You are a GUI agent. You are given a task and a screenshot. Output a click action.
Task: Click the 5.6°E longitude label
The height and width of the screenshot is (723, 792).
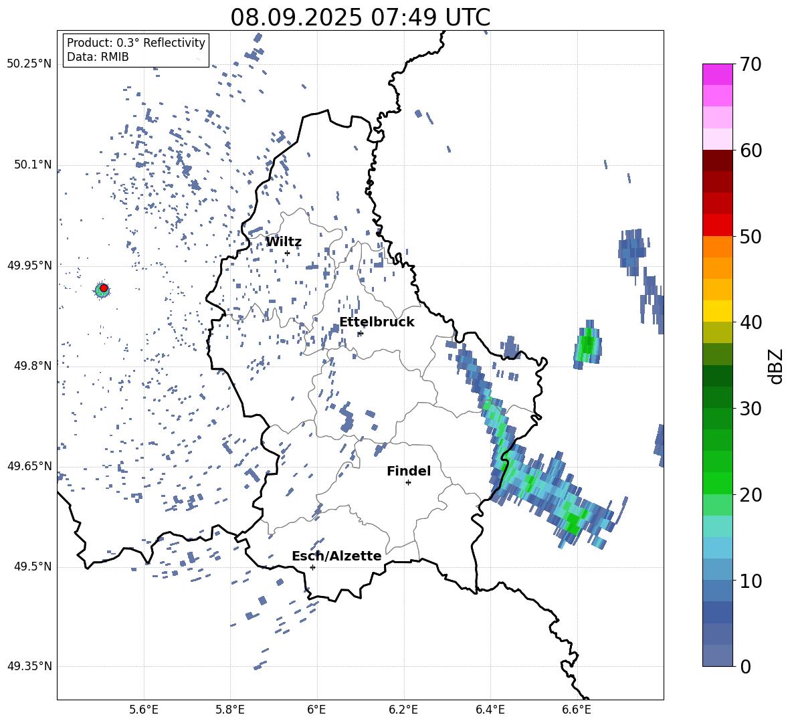[x=144, y=710]
